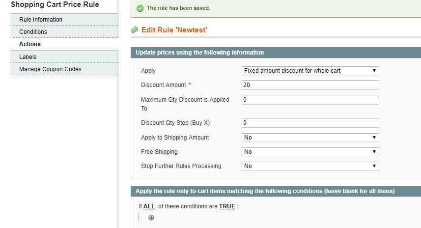Expand the Apply to Shipping Amount dropdown
The height and width of the screenshot is (228, 421).
click(x=310, y=138)
